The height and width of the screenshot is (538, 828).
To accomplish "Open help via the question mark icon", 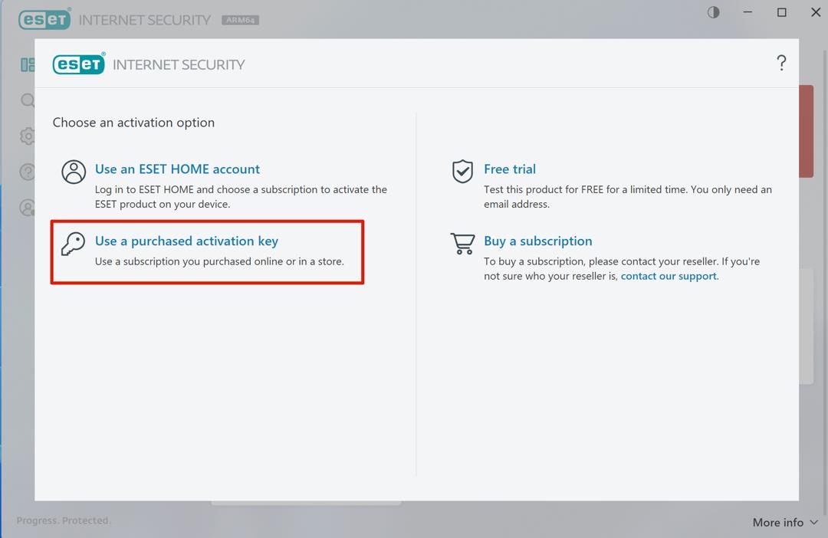I will 781,63.
